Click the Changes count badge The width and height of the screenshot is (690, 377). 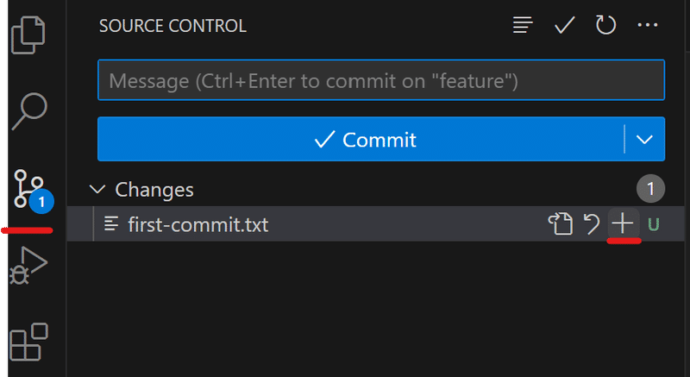650,189
